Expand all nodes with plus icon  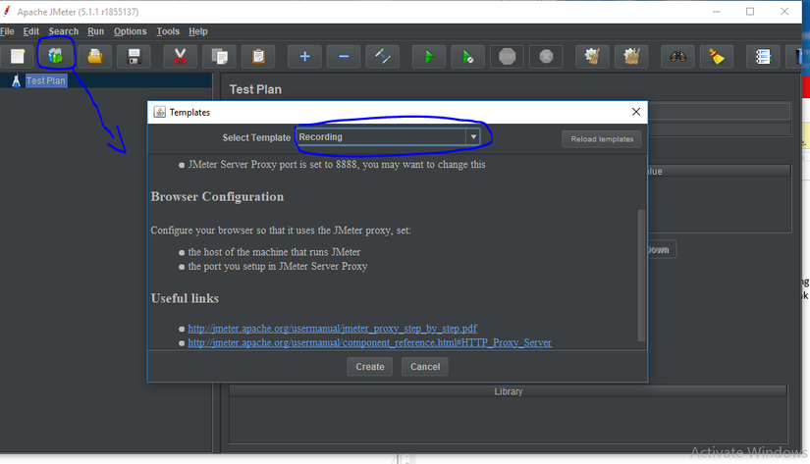304,56
